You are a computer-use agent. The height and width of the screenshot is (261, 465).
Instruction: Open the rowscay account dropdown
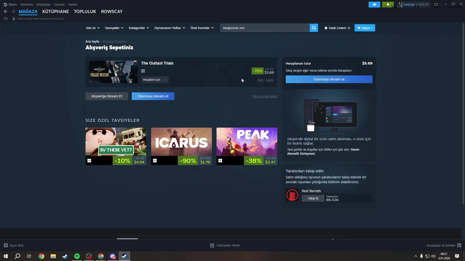pyautogui.click(x=411, y=5)
